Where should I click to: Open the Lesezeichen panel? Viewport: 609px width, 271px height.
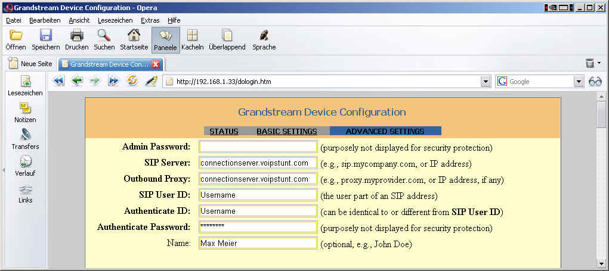pyautogui.click(x=25, y=86)
